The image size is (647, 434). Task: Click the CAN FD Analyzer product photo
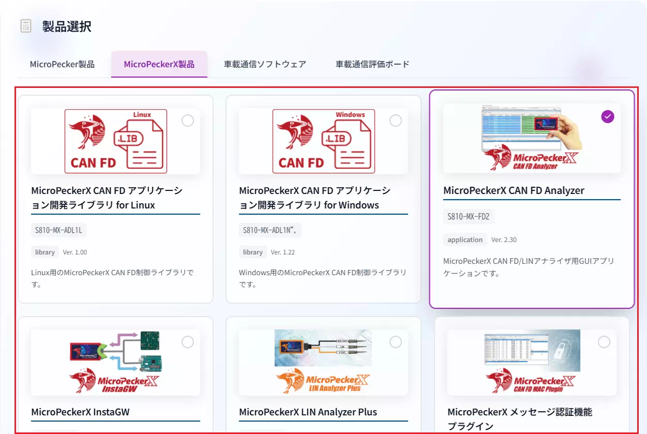coord(532,138)
